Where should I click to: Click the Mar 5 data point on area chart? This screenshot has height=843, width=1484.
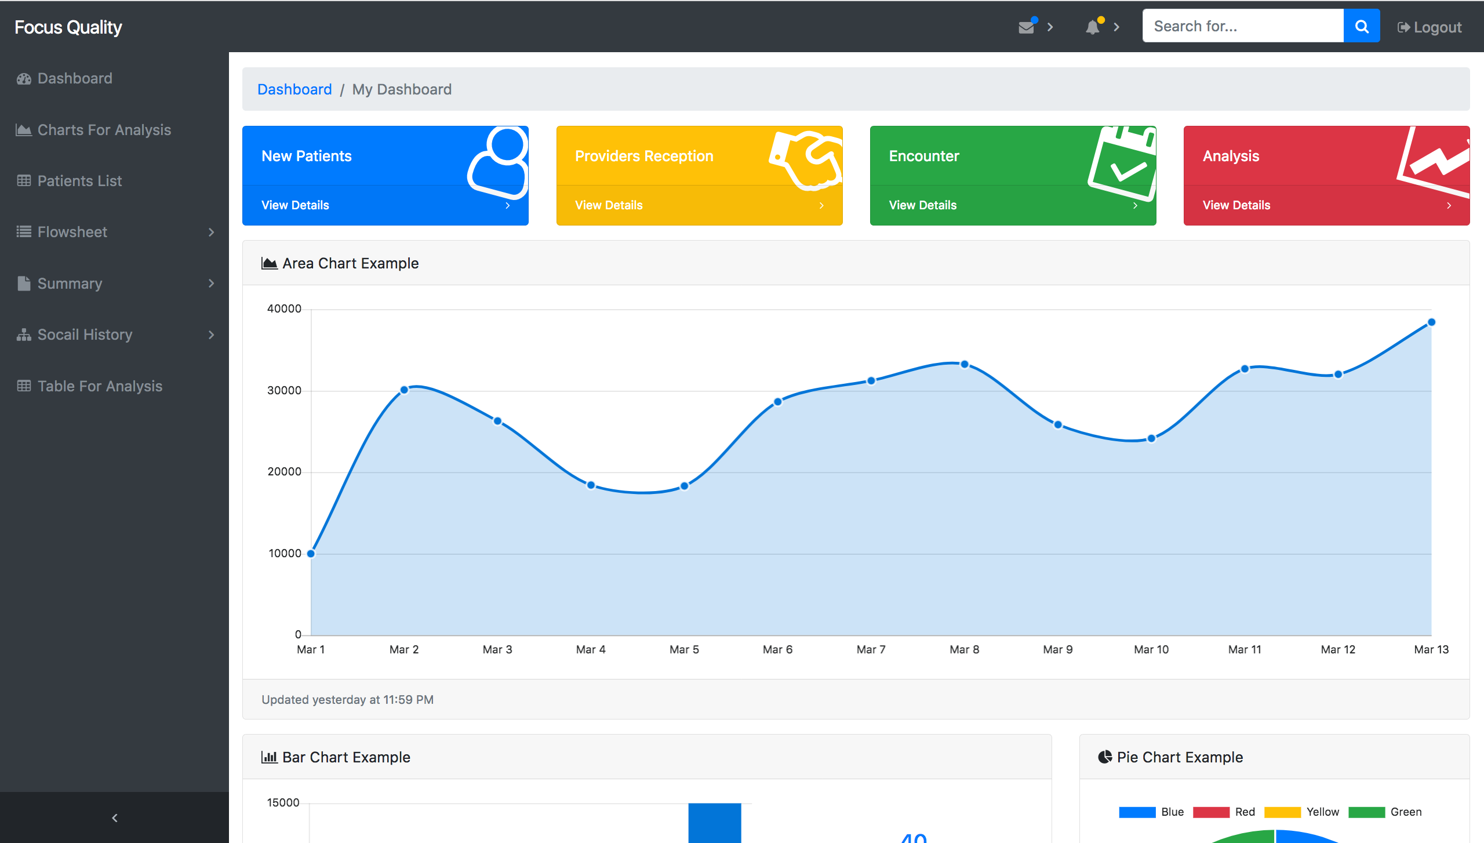pos(685,486)
